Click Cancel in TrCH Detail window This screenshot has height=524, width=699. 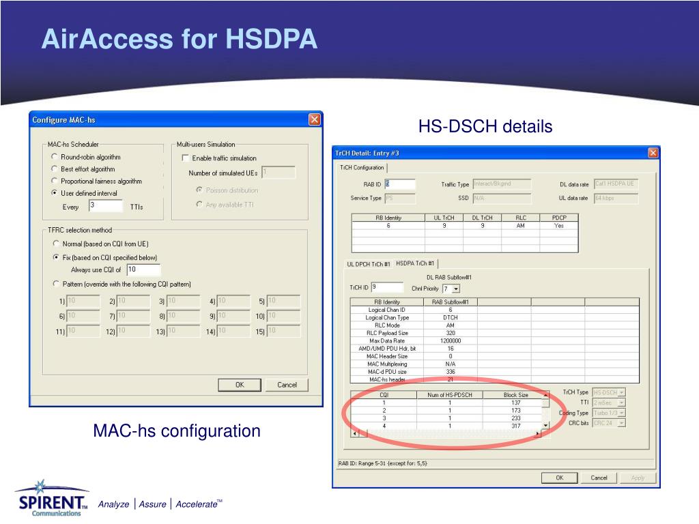(x=599, y=478)
